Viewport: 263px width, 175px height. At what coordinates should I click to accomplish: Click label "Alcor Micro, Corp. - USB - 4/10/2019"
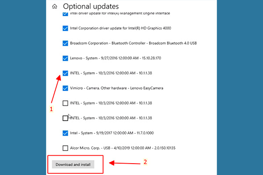point(100,148)
